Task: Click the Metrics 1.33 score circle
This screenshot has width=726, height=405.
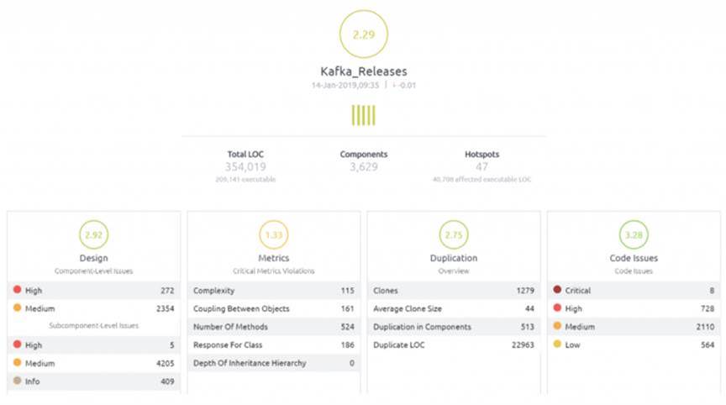Action: click(273, 235)
